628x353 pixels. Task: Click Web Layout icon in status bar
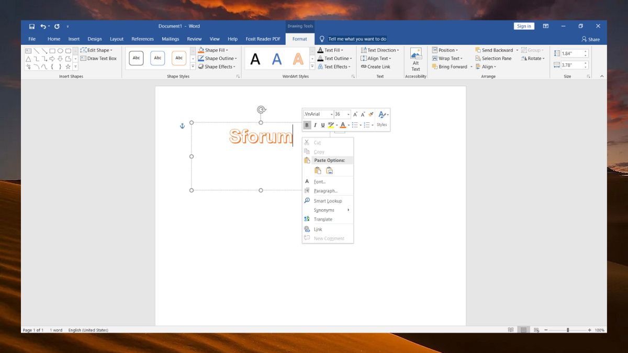pos(535,330)
